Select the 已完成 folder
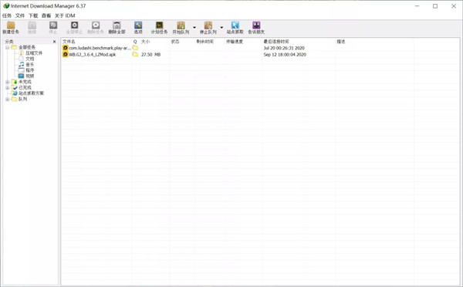This screenshot has width=463, height=287. (x=25, y=88)
